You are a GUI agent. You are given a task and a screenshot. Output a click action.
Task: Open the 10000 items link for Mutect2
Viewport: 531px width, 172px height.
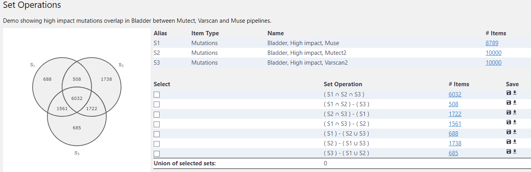tap(493, 53)
